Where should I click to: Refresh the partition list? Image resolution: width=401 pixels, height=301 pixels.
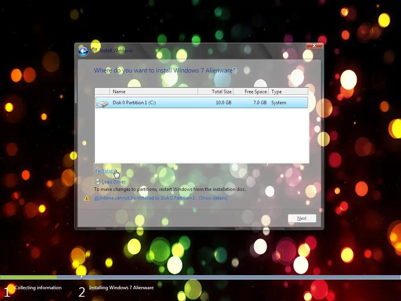click(x=108, y=171)
